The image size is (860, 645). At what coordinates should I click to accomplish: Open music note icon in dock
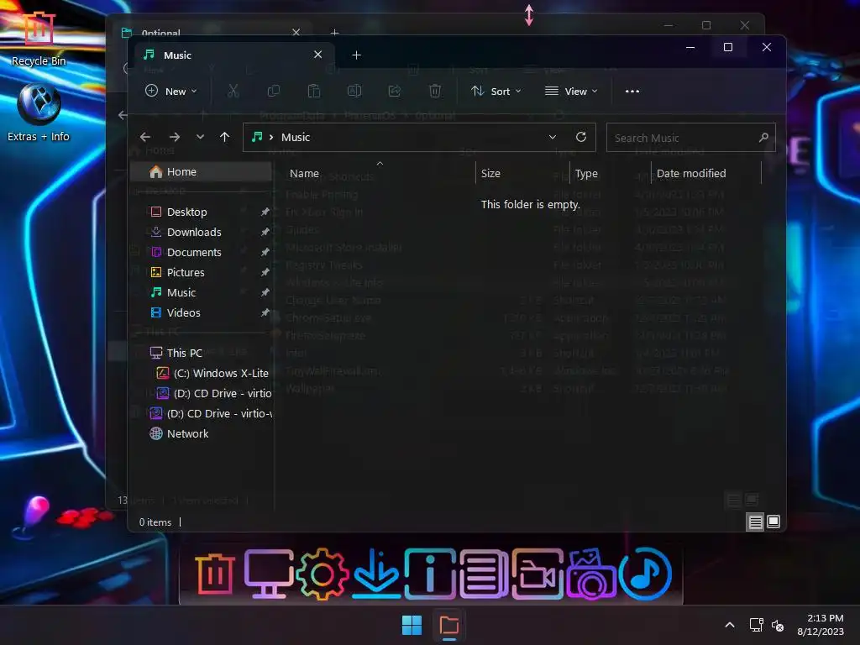pyautogui.click(x=645, y=574)
